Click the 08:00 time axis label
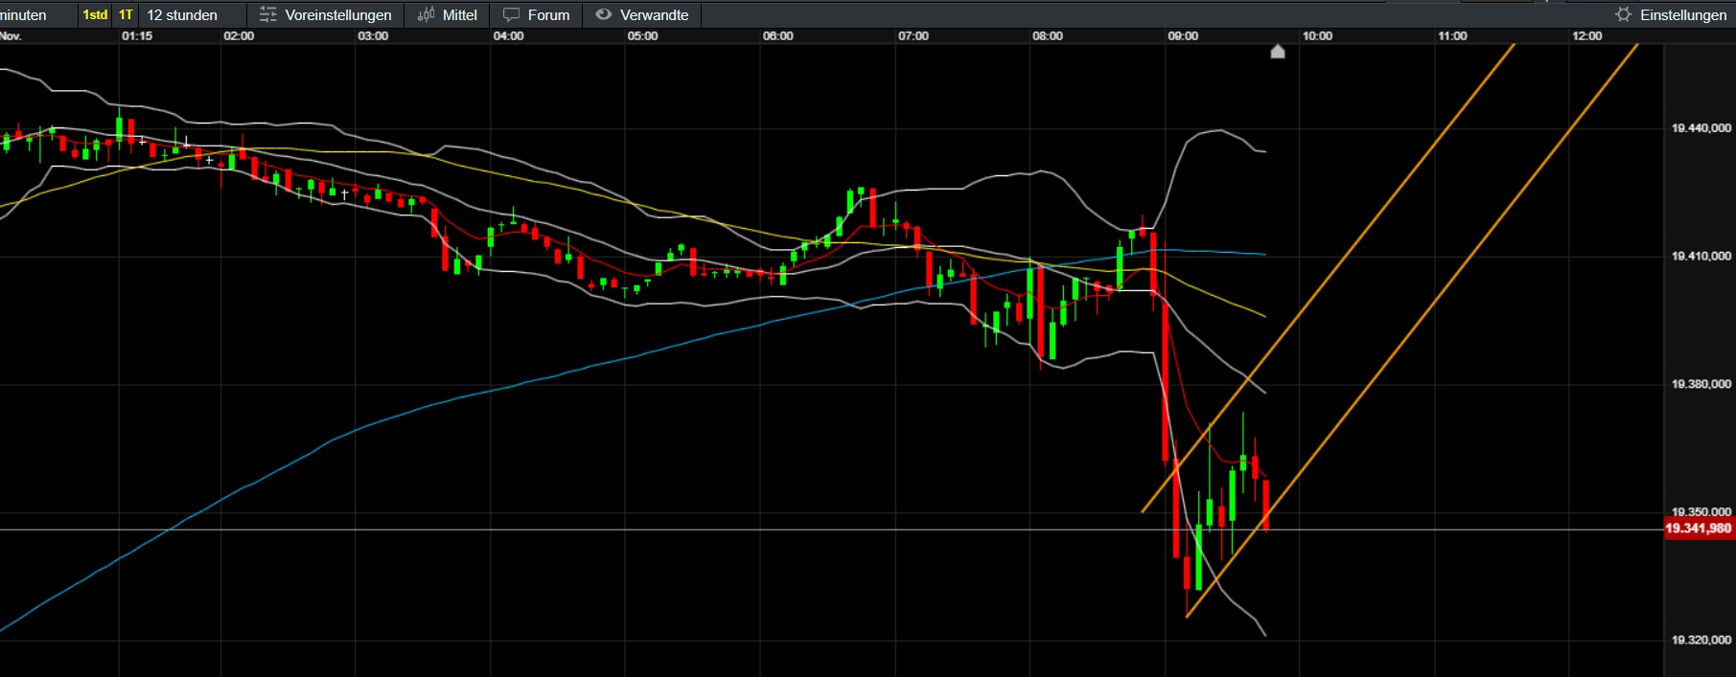This screenshot has width=1736, height=677. (x=1048, y=36)
